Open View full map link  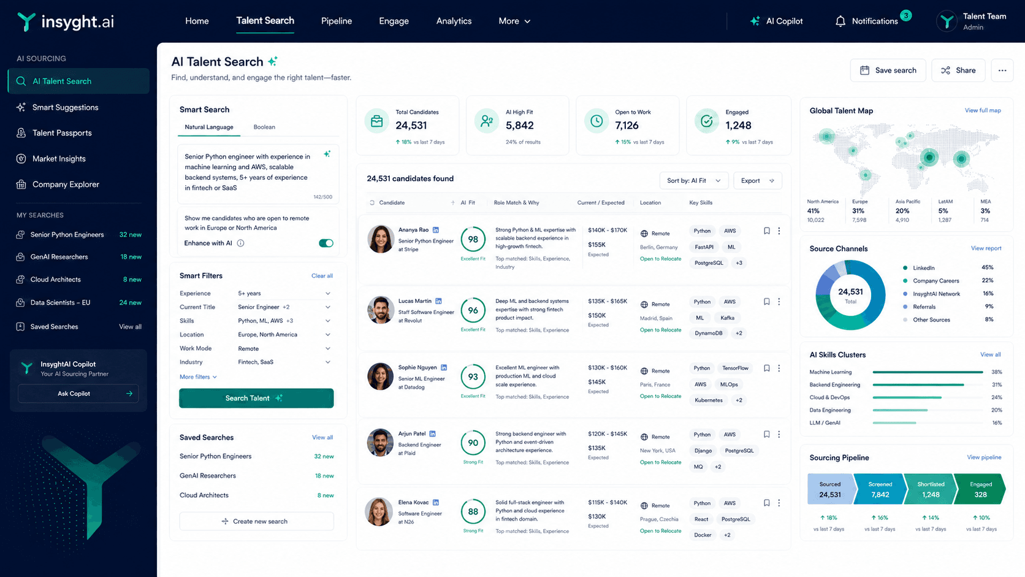[x=983, y=110]
